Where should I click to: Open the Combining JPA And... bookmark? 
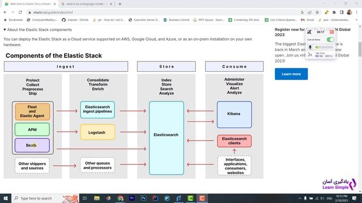(x=245, y=20)
